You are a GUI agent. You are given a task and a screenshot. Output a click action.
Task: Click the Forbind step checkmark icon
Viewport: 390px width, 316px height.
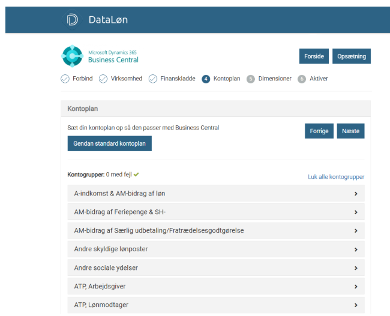coord(65,79)
